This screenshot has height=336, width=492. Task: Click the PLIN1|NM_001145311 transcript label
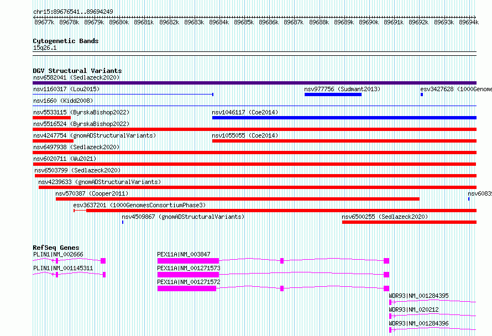click(x=63, y=268)
